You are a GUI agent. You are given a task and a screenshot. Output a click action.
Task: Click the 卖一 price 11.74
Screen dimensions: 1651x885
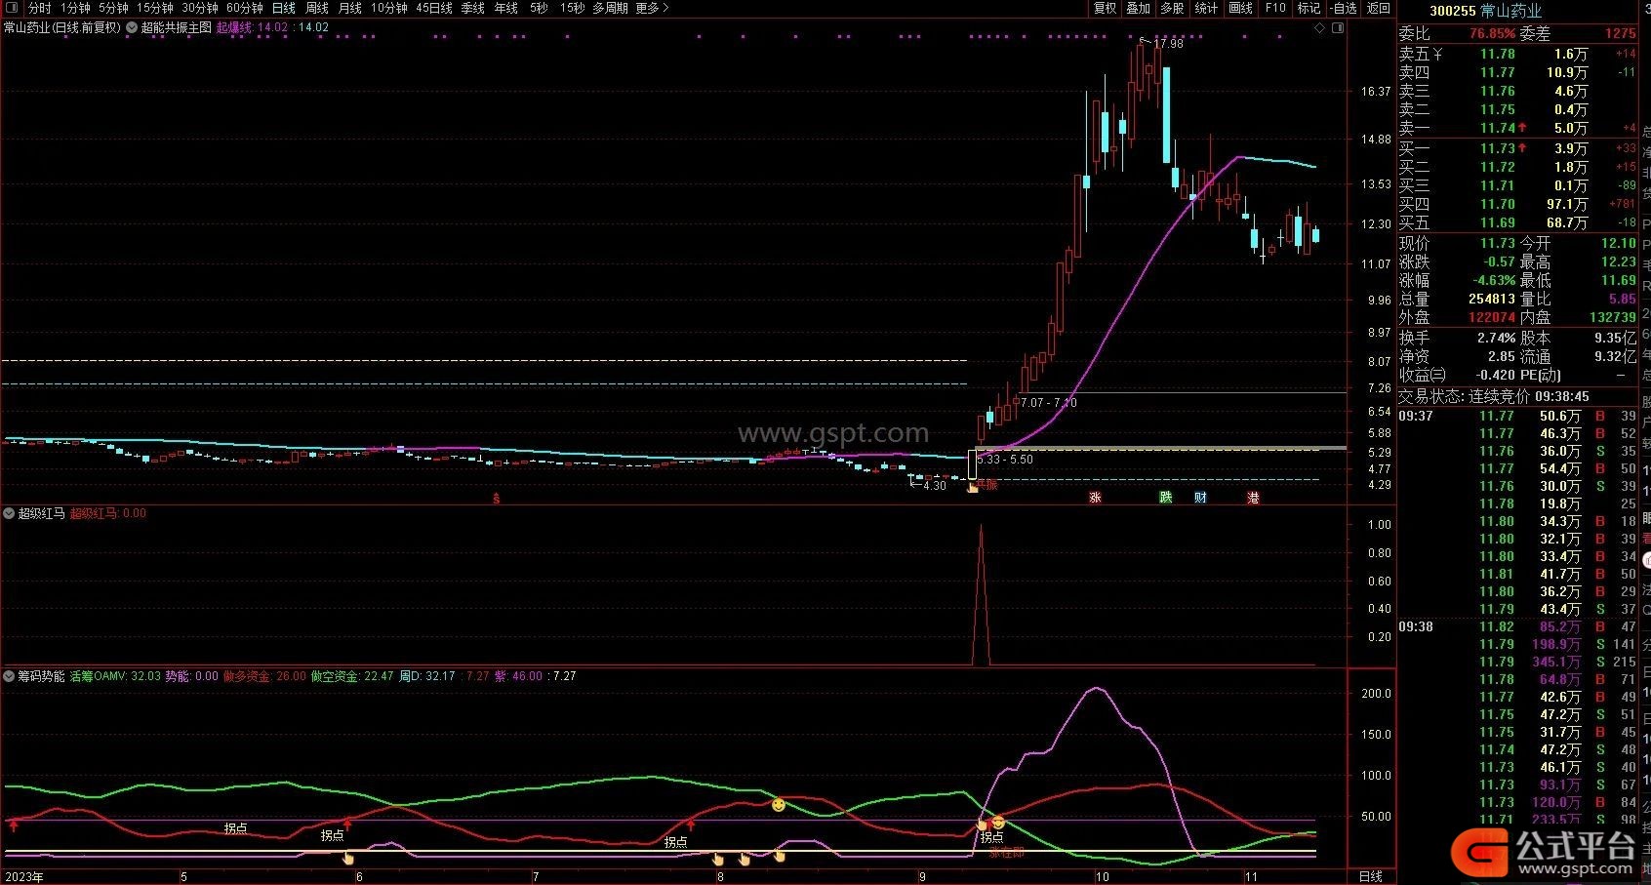click(1497, 128)
